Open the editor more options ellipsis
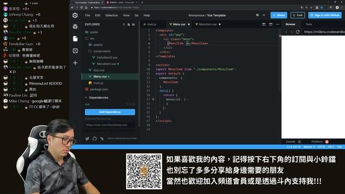This screenshot has height=194, width=345. [278, 24]
